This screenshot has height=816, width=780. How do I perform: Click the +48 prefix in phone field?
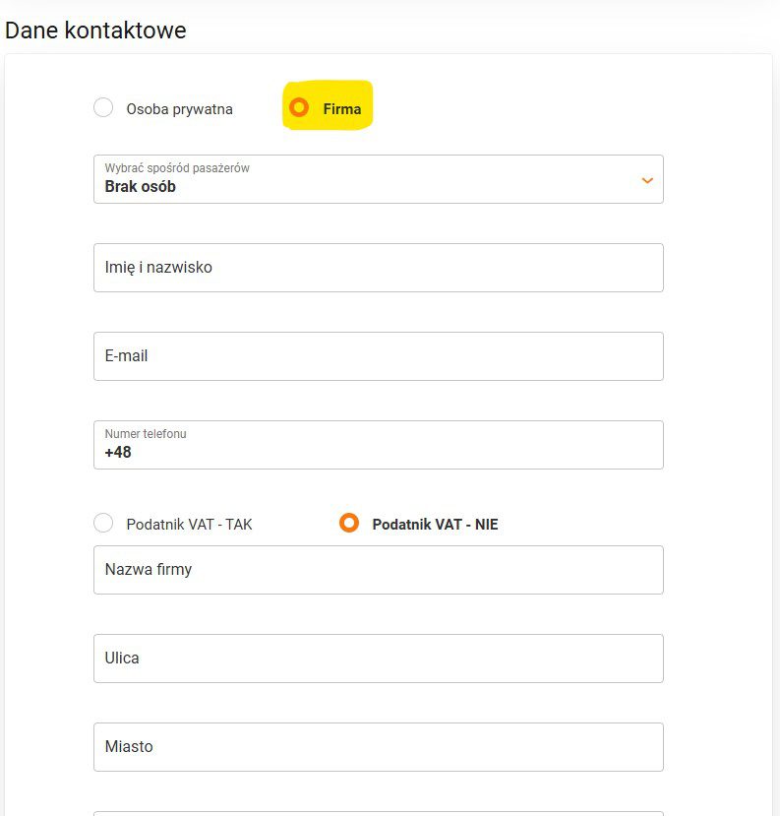(x=118, y=453)
